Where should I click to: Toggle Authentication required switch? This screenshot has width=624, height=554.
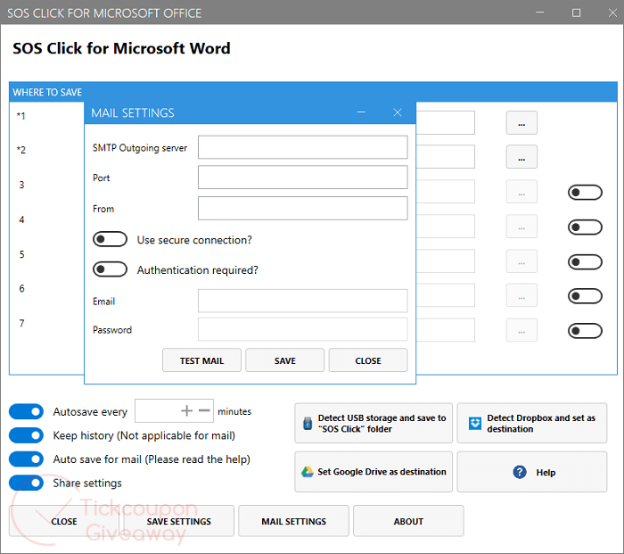click(x=110, y=269)
